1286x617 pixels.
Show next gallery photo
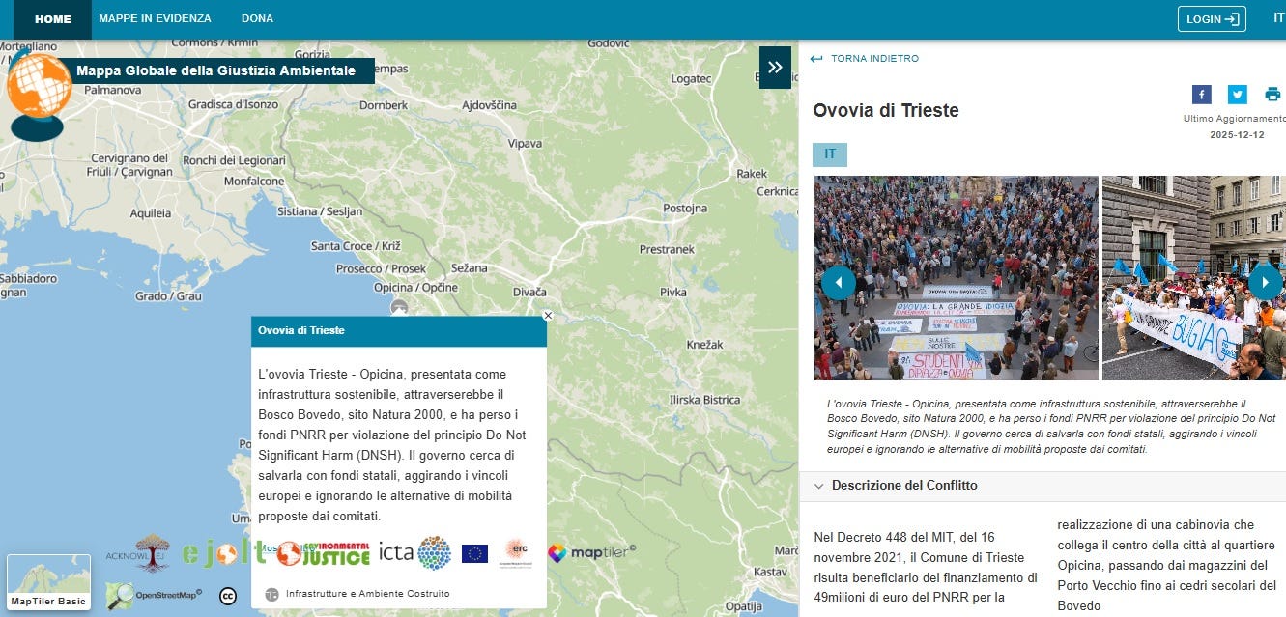1265,282
